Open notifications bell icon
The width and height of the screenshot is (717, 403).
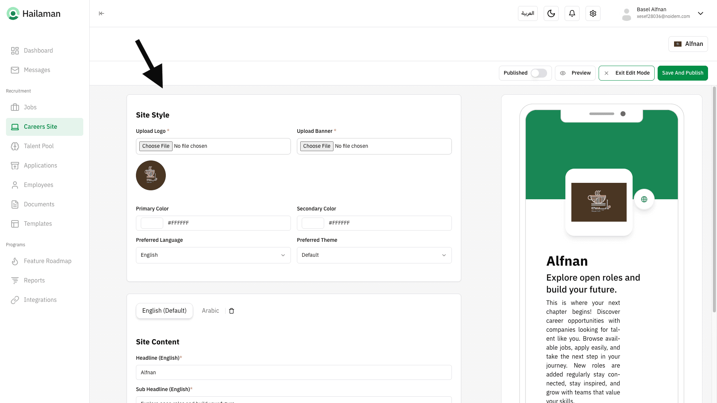pyautogui.click(x=572, y=13)
